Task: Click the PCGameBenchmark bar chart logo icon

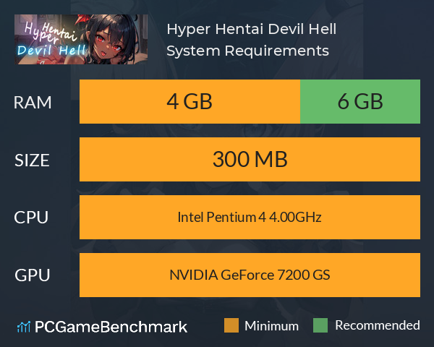Action: coord(24,327)
